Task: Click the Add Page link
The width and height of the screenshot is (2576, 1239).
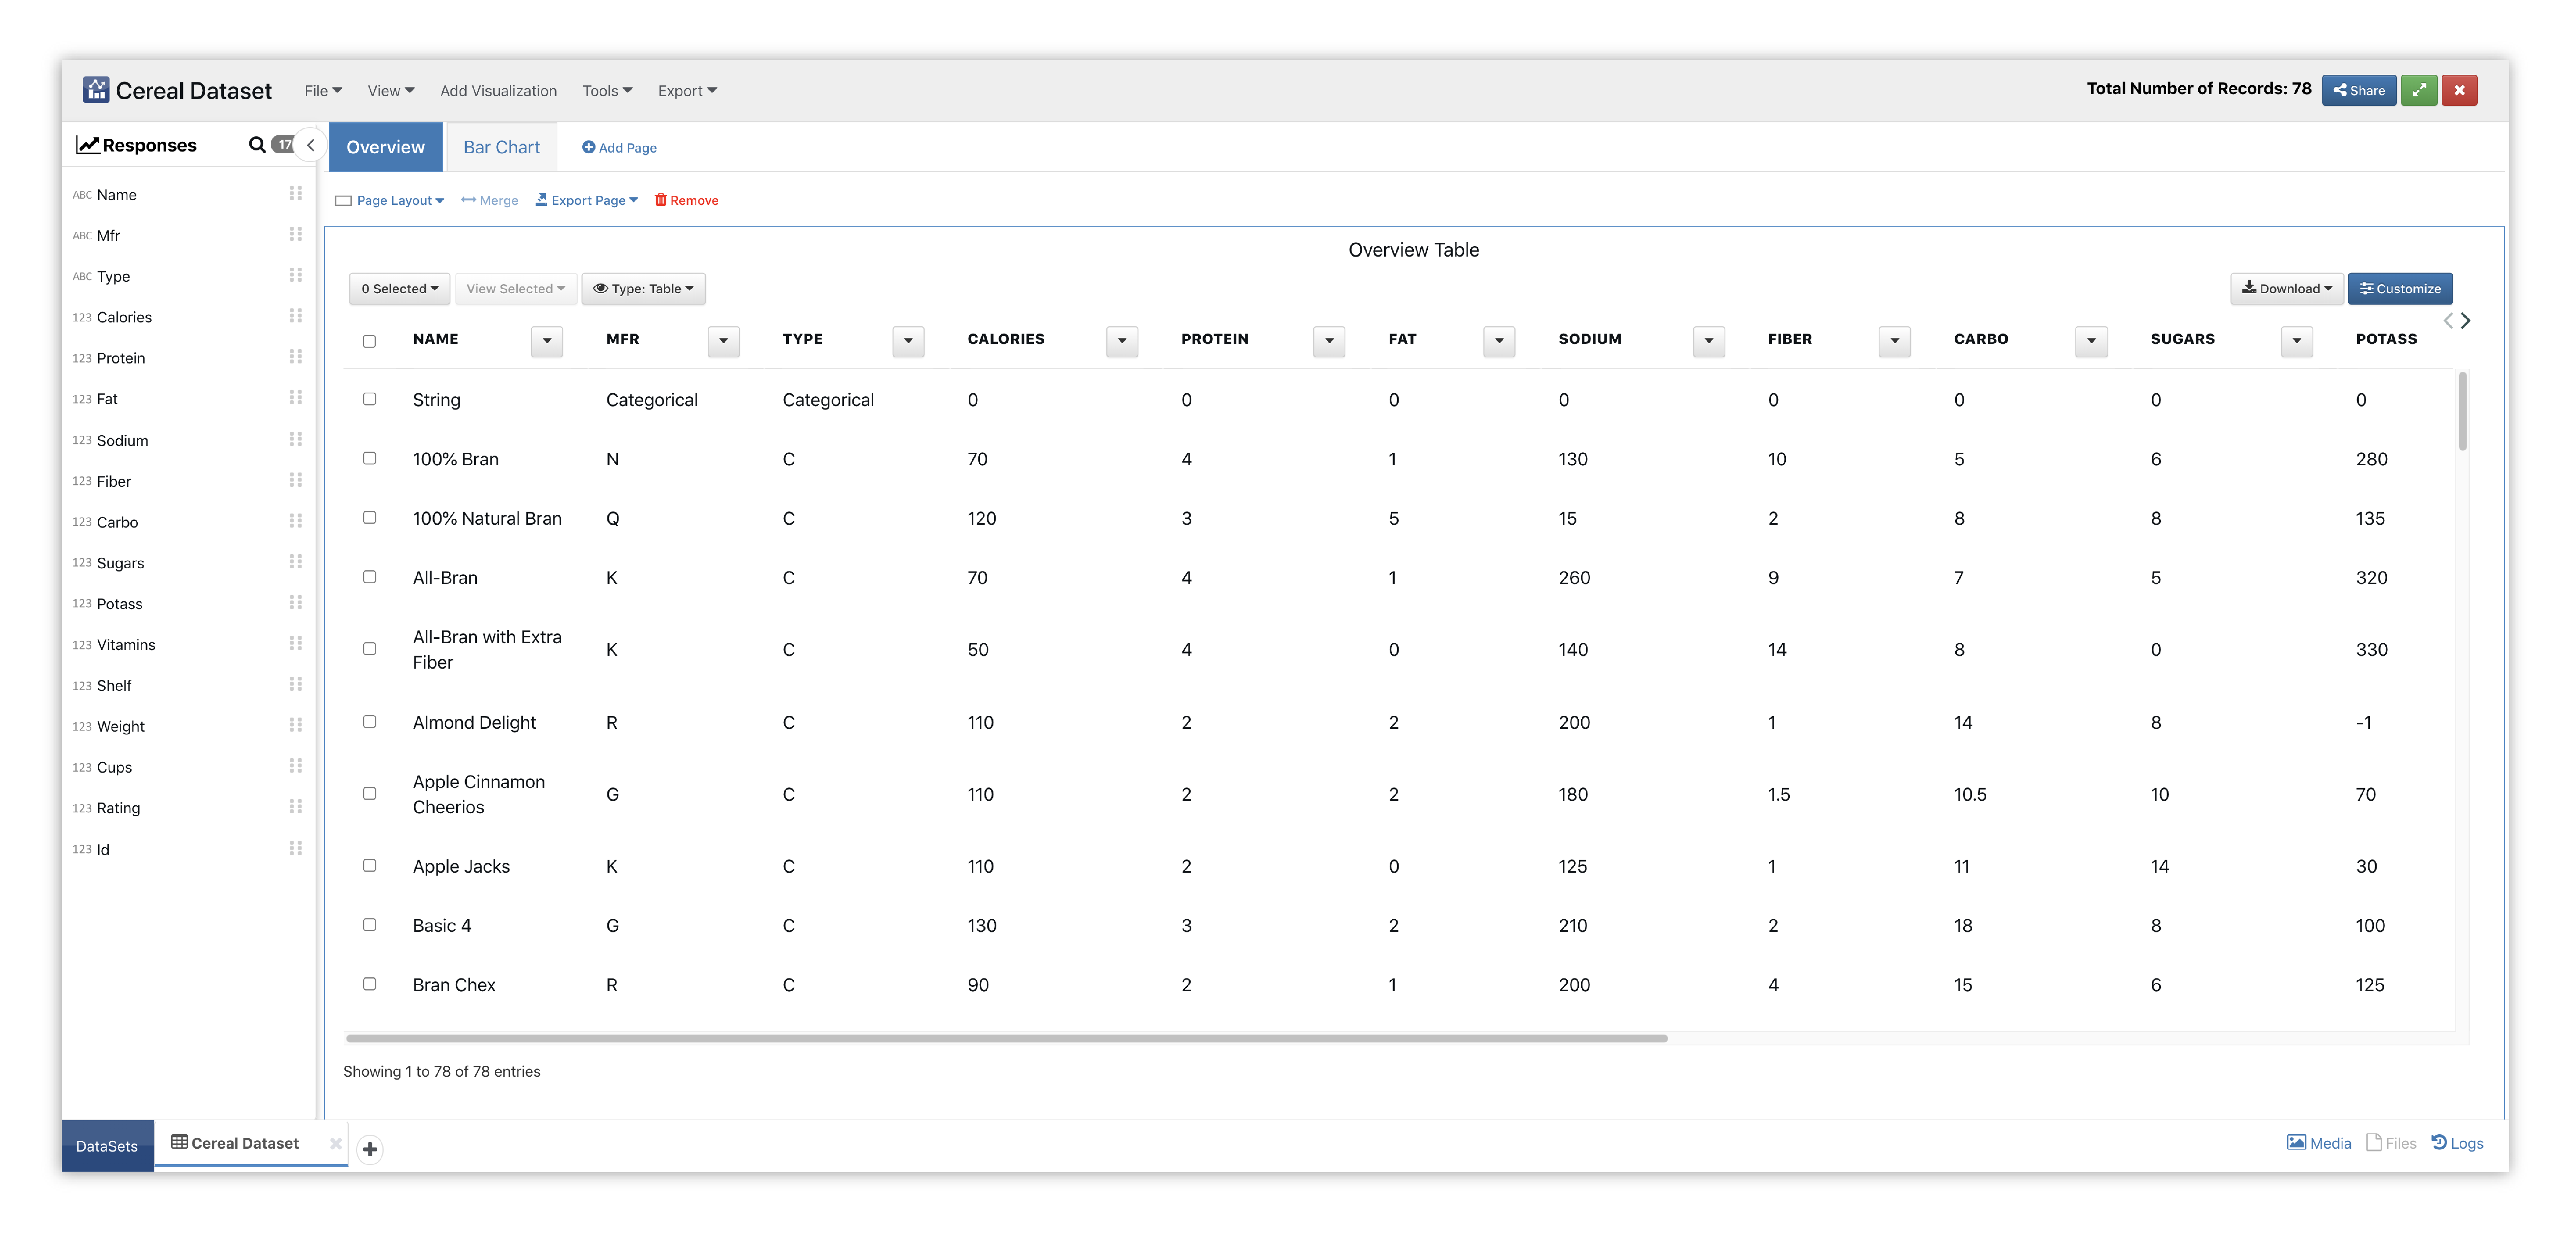Action: pos(620,148)
